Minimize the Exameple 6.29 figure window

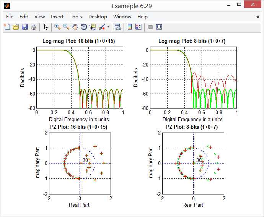point(229,5)
